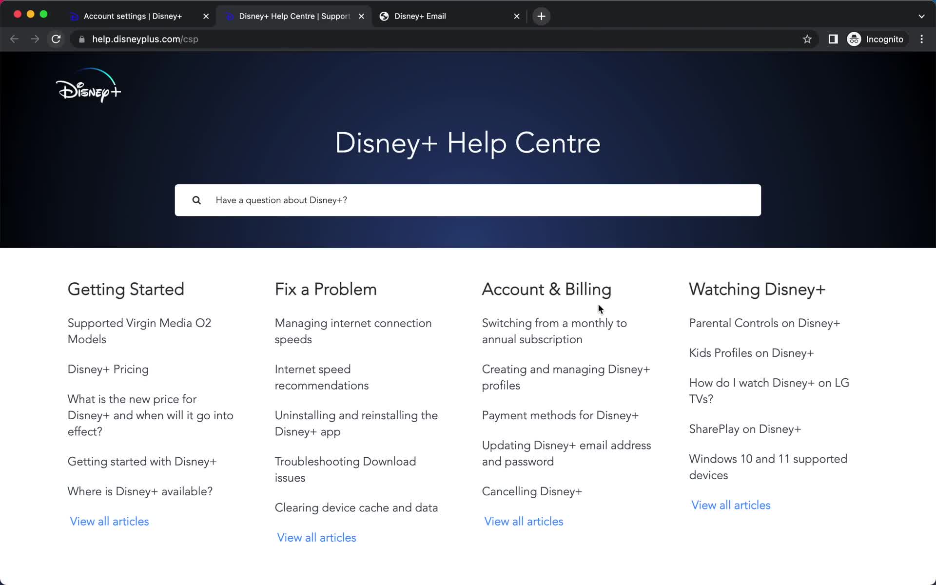Image resolution: width=936 pixels, height=585 pixels.
Task: Open Managing internet connection speeds article
Action: (353, 331)
